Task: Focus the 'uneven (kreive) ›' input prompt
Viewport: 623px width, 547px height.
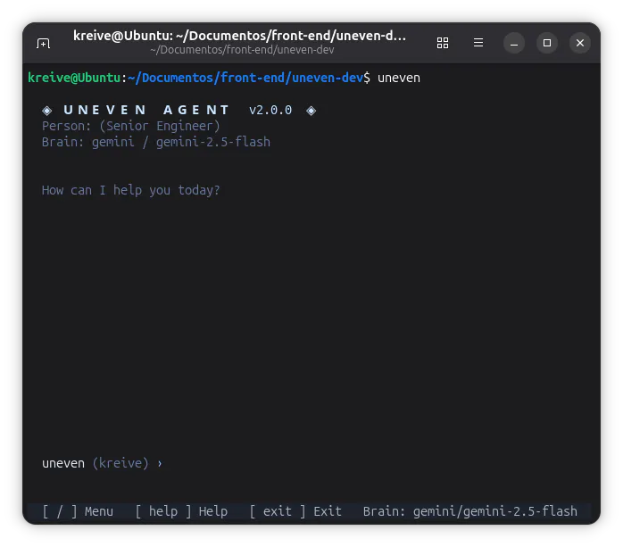Action: click(102, 463)
